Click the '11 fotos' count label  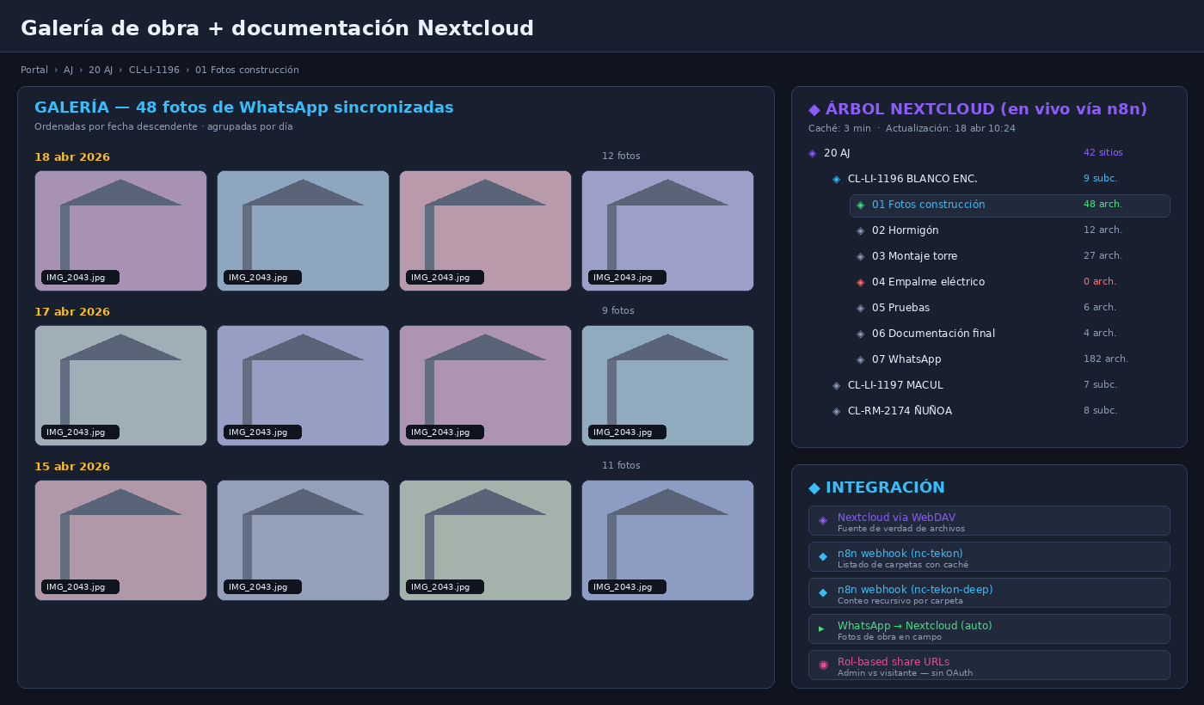(621, 466)
